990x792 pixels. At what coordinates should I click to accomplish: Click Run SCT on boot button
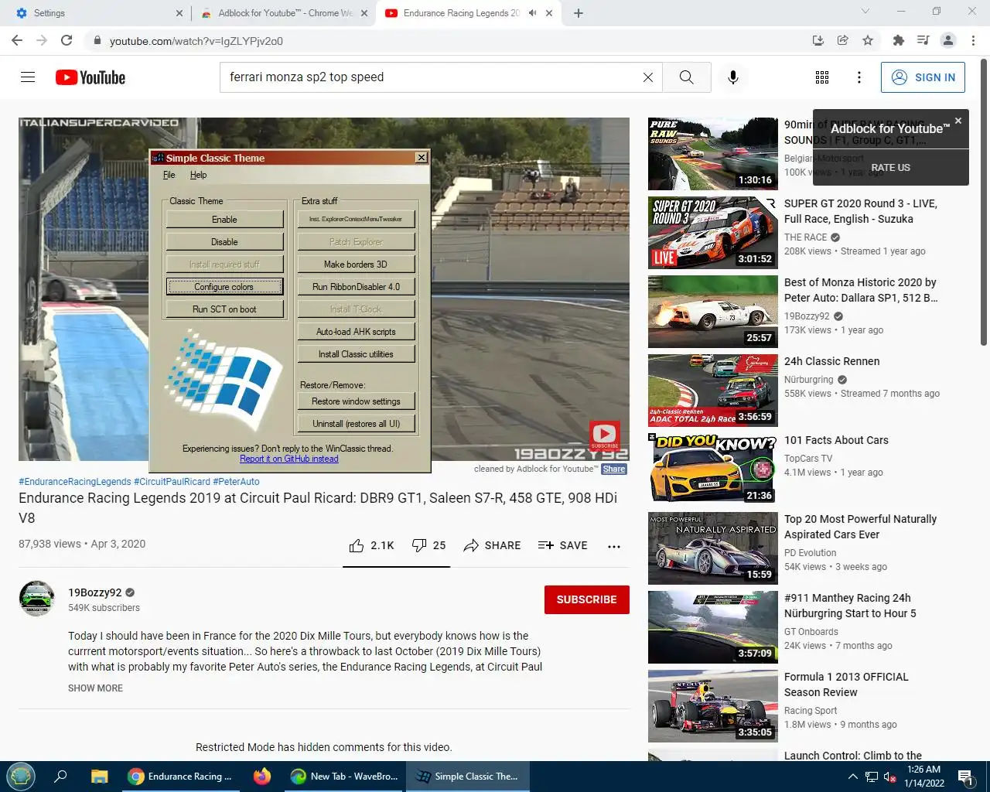pos(224,309)
